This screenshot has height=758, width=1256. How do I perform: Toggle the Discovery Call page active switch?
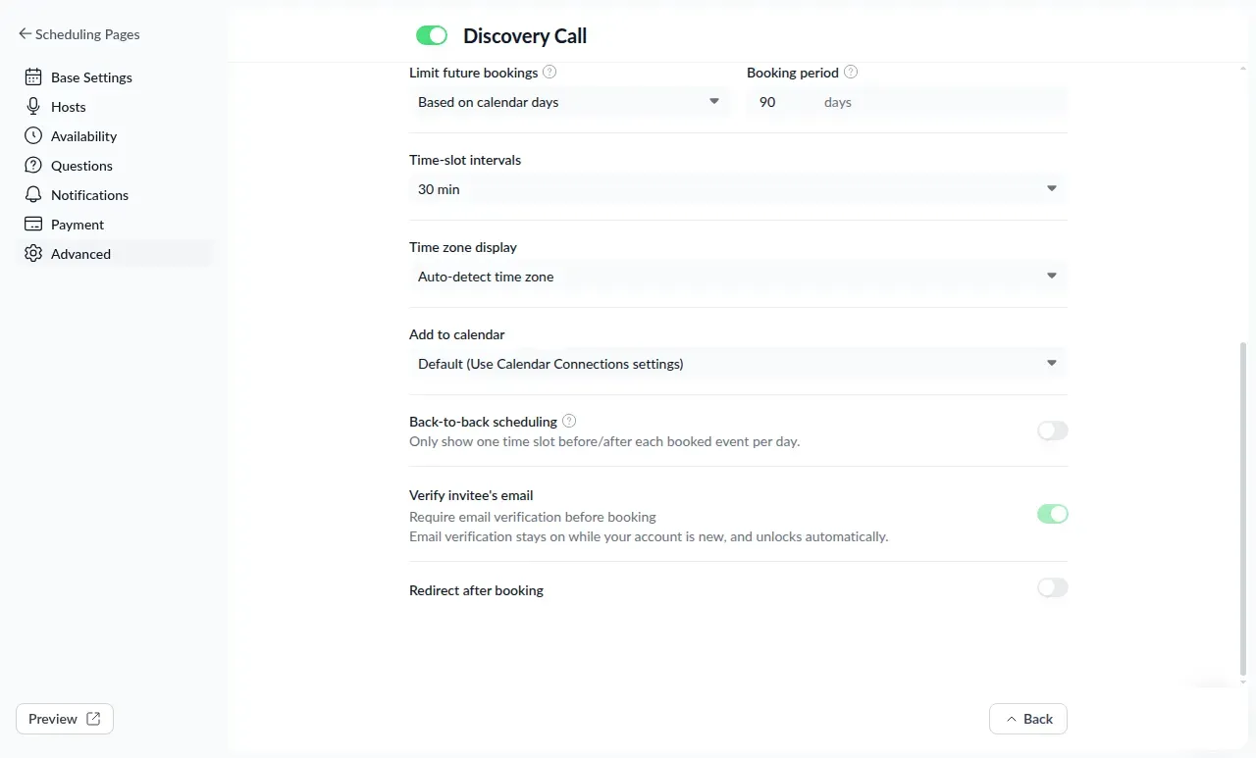click(x=432, y=36)
